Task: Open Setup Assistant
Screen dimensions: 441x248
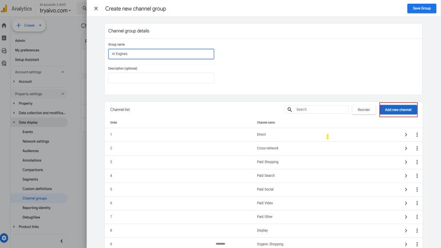Action: click(x=27, y=60)
